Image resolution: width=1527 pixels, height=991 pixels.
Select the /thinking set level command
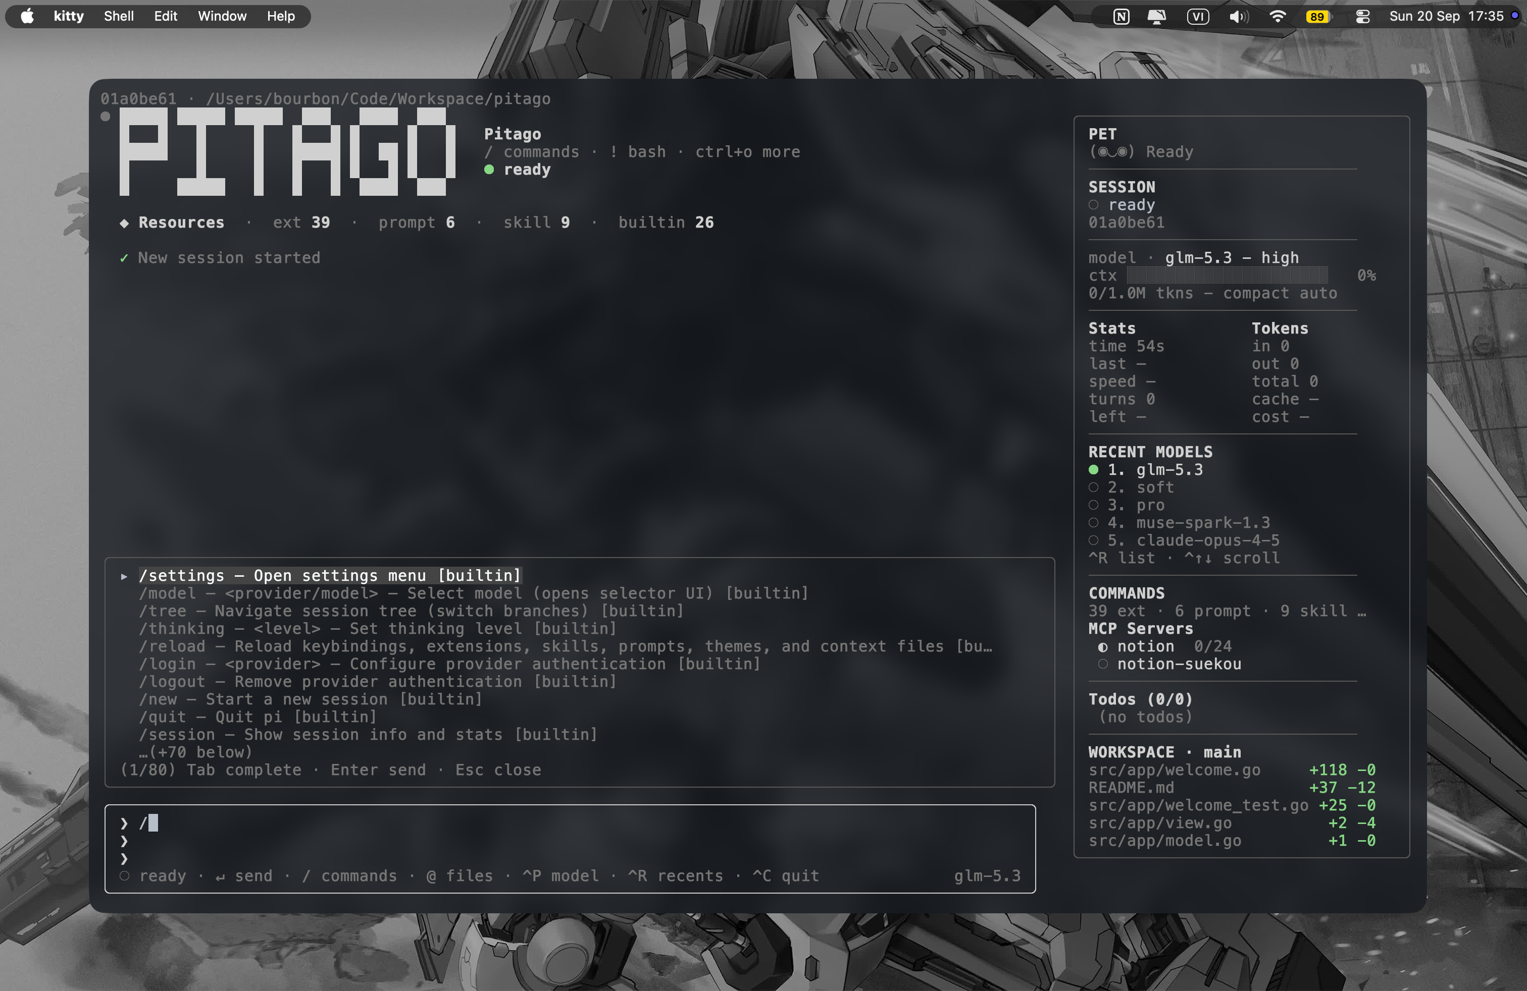(x=377, y=629)
